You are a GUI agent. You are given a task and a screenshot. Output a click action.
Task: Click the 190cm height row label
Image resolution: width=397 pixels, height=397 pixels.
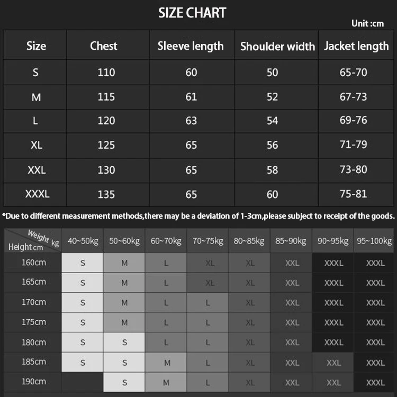pyautogui.click(x=34, y=382)
